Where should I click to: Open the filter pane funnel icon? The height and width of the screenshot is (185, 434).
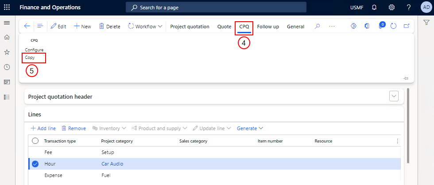[x=426, y=23]
